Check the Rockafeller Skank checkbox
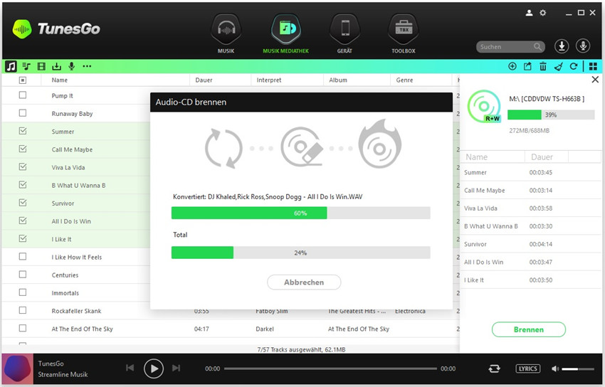605x387 pixels. click(23, 310)
